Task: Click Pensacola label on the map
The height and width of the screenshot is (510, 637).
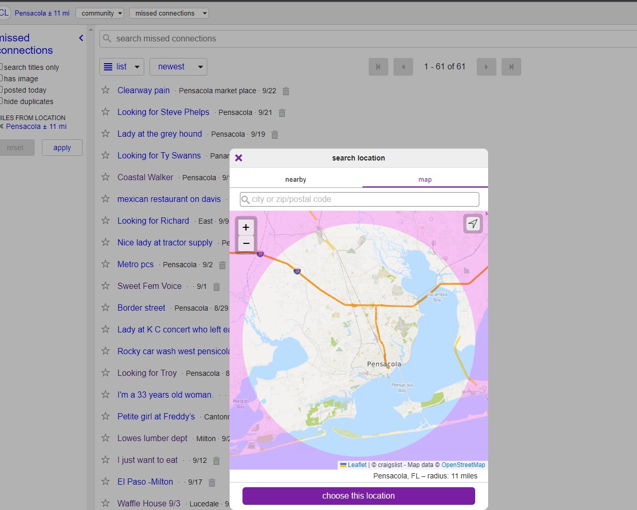Action: (384, 364)
